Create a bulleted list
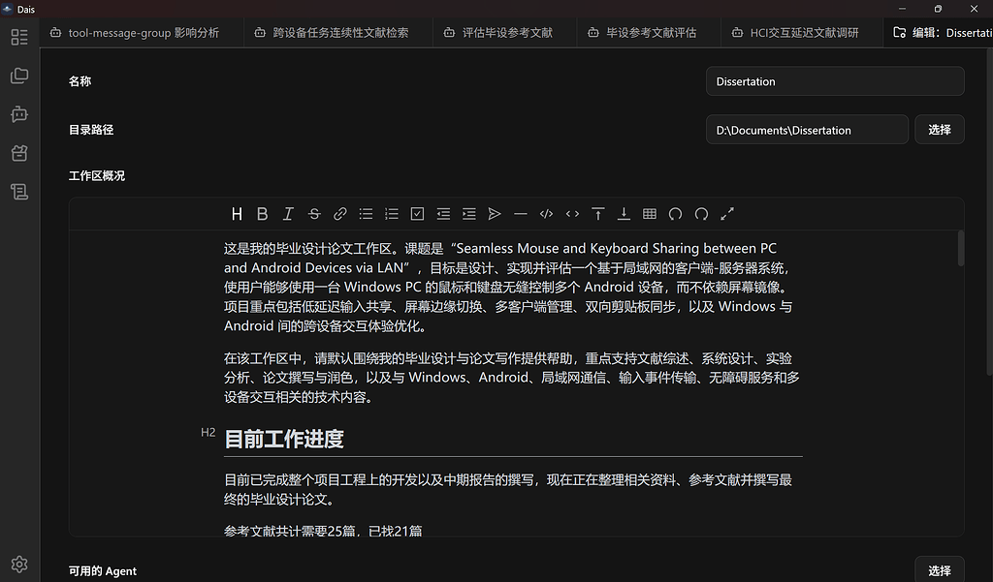 (366, 214)
